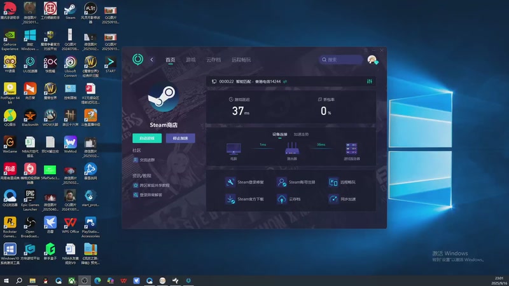
Task: Open Steam登录修复 login repair tool
Action: (x=244, y=182)
